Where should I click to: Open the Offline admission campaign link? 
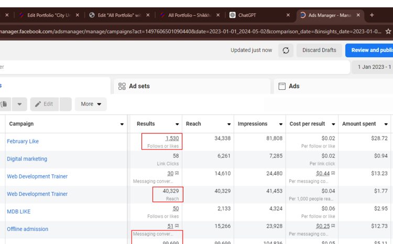tap(27, 229)
